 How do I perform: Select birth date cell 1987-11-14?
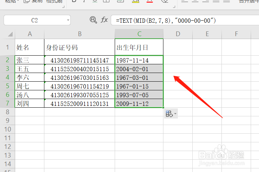click(x=139, y=60)
